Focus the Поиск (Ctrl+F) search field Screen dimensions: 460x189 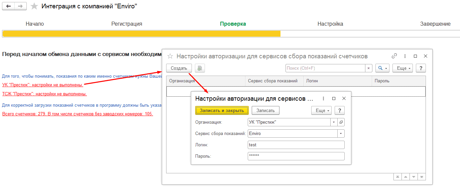tap(325, 68)
